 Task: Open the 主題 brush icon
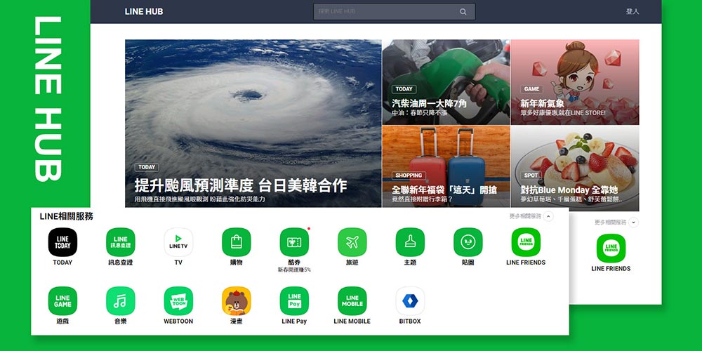(410, 242)
